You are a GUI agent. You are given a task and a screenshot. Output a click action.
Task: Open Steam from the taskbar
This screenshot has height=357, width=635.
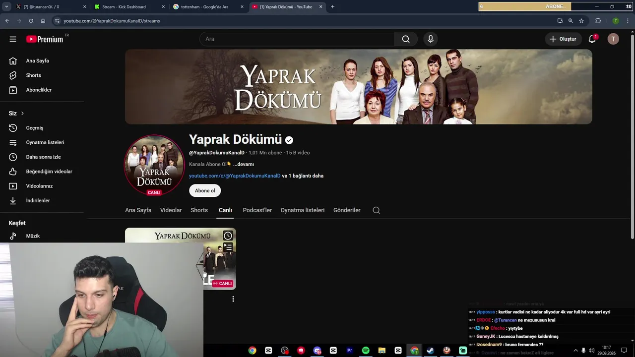430,351
